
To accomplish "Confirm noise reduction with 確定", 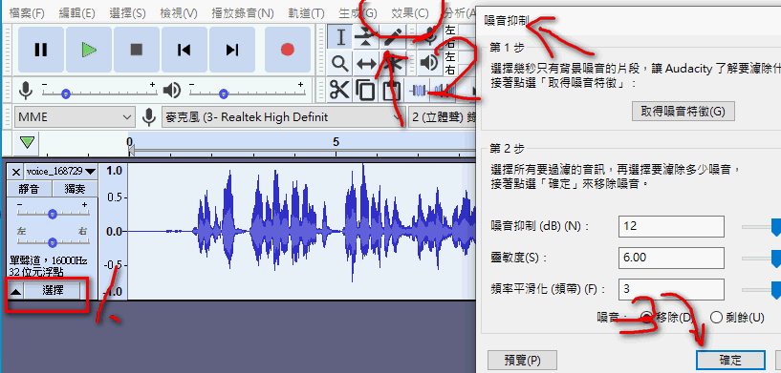I will pyautogui.click(x=730, y=360).
